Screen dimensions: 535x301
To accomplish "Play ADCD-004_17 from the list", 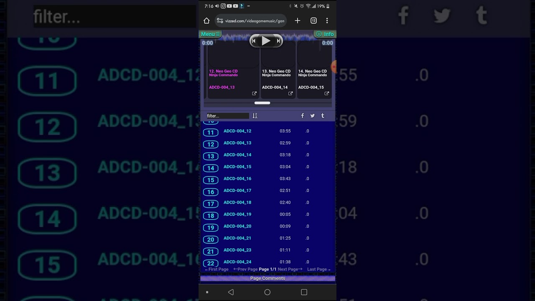I will click(x=237, y=191).
